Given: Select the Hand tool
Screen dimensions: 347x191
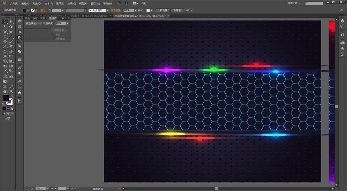Looking at the screenshot, I should pos(5,91).
